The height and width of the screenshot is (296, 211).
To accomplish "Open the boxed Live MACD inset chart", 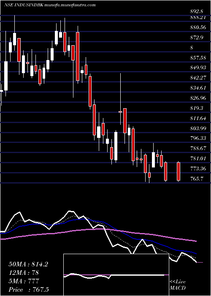I will [116, 275].
